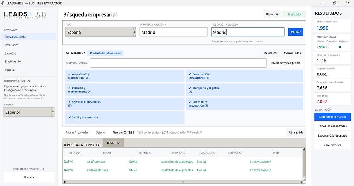
Task: Click the EMPRESA column header
Action: (144, 153)
